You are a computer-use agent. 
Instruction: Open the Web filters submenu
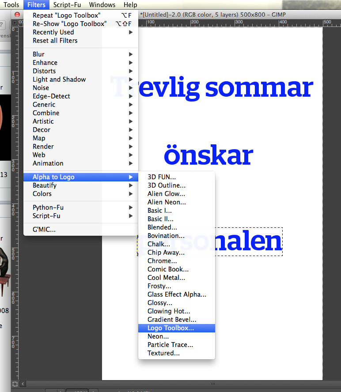pyautogui.click(x=81, y=155)
